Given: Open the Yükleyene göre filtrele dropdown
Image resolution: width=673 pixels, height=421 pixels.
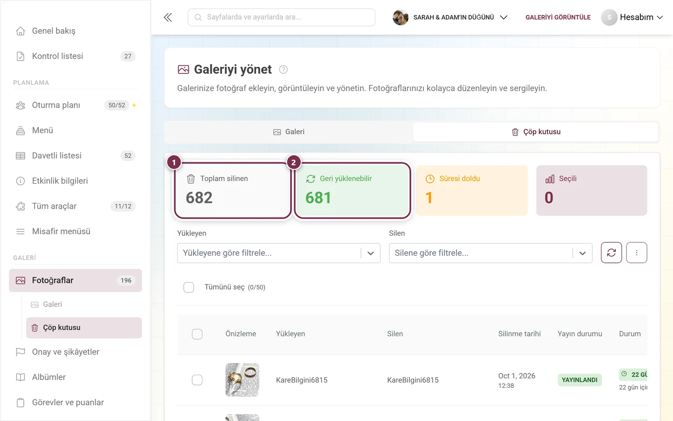Looking at the screenshot, I should pyautogui.click(x=279, y=253).
